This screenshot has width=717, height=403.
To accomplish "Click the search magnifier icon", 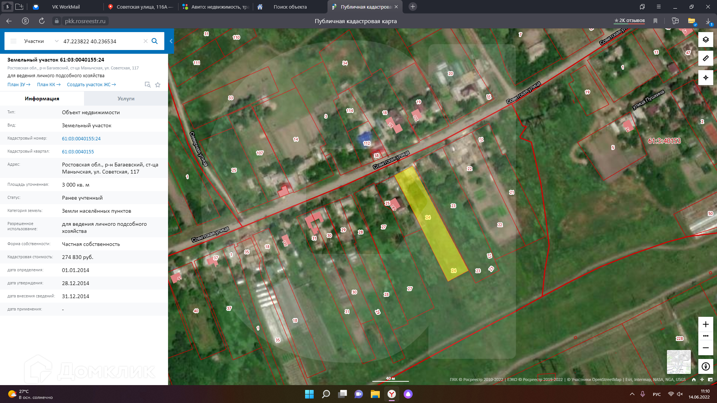I will pyautogui.click(x=155, y=41).
